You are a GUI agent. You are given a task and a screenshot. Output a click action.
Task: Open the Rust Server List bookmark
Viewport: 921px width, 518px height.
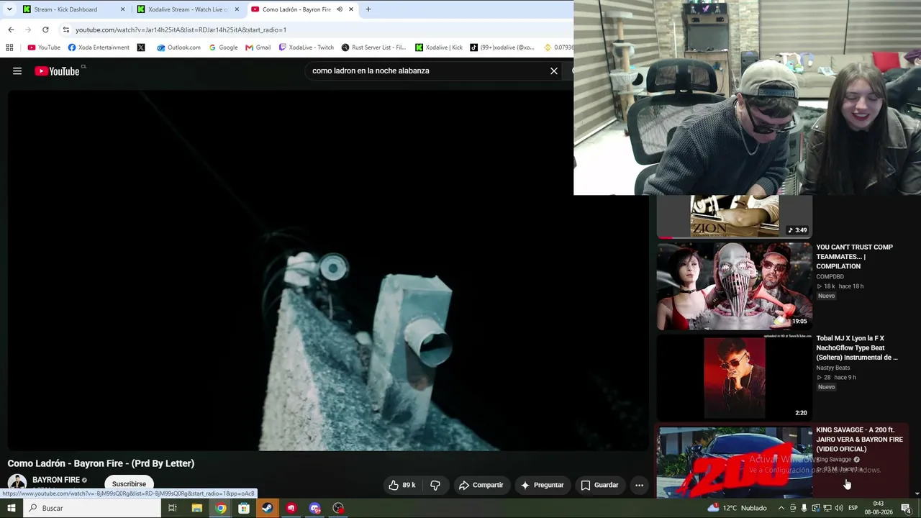coord(374,47)
